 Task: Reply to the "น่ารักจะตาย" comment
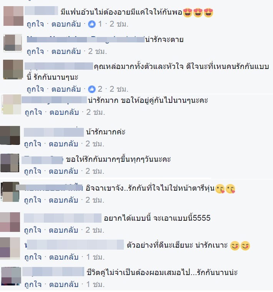[66, 51]
